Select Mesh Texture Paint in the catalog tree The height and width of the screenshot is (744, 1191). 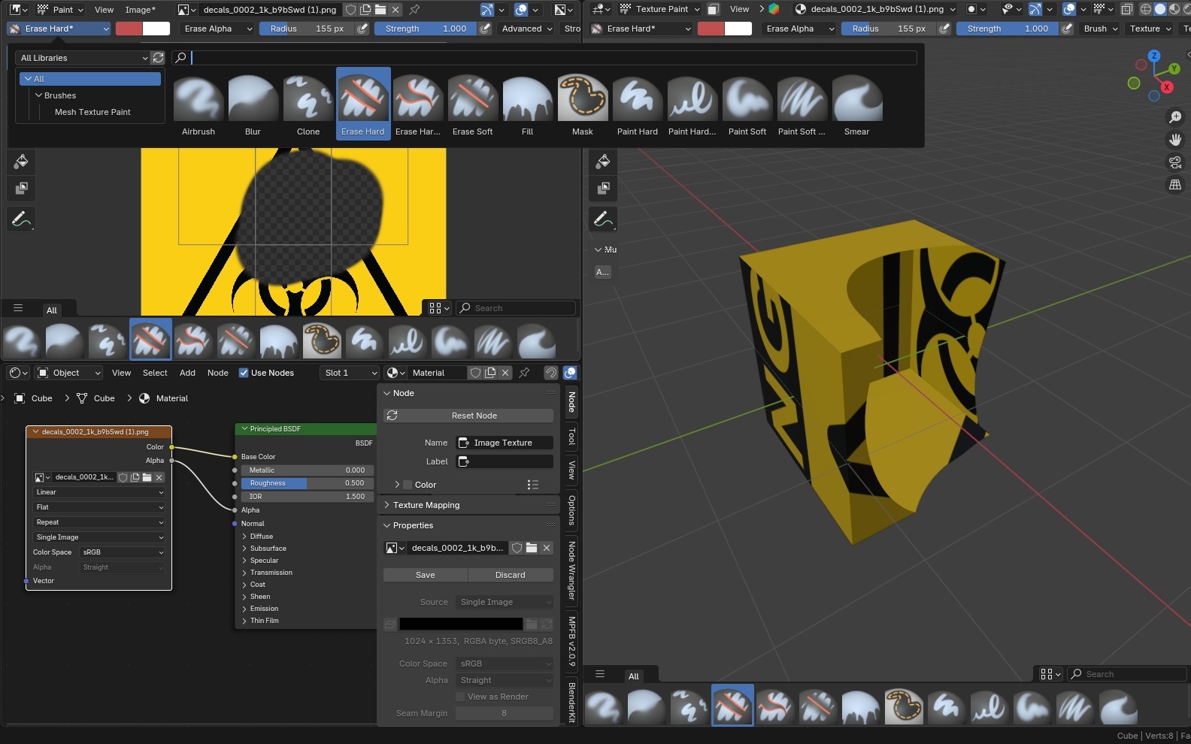[x=92, y=112]
